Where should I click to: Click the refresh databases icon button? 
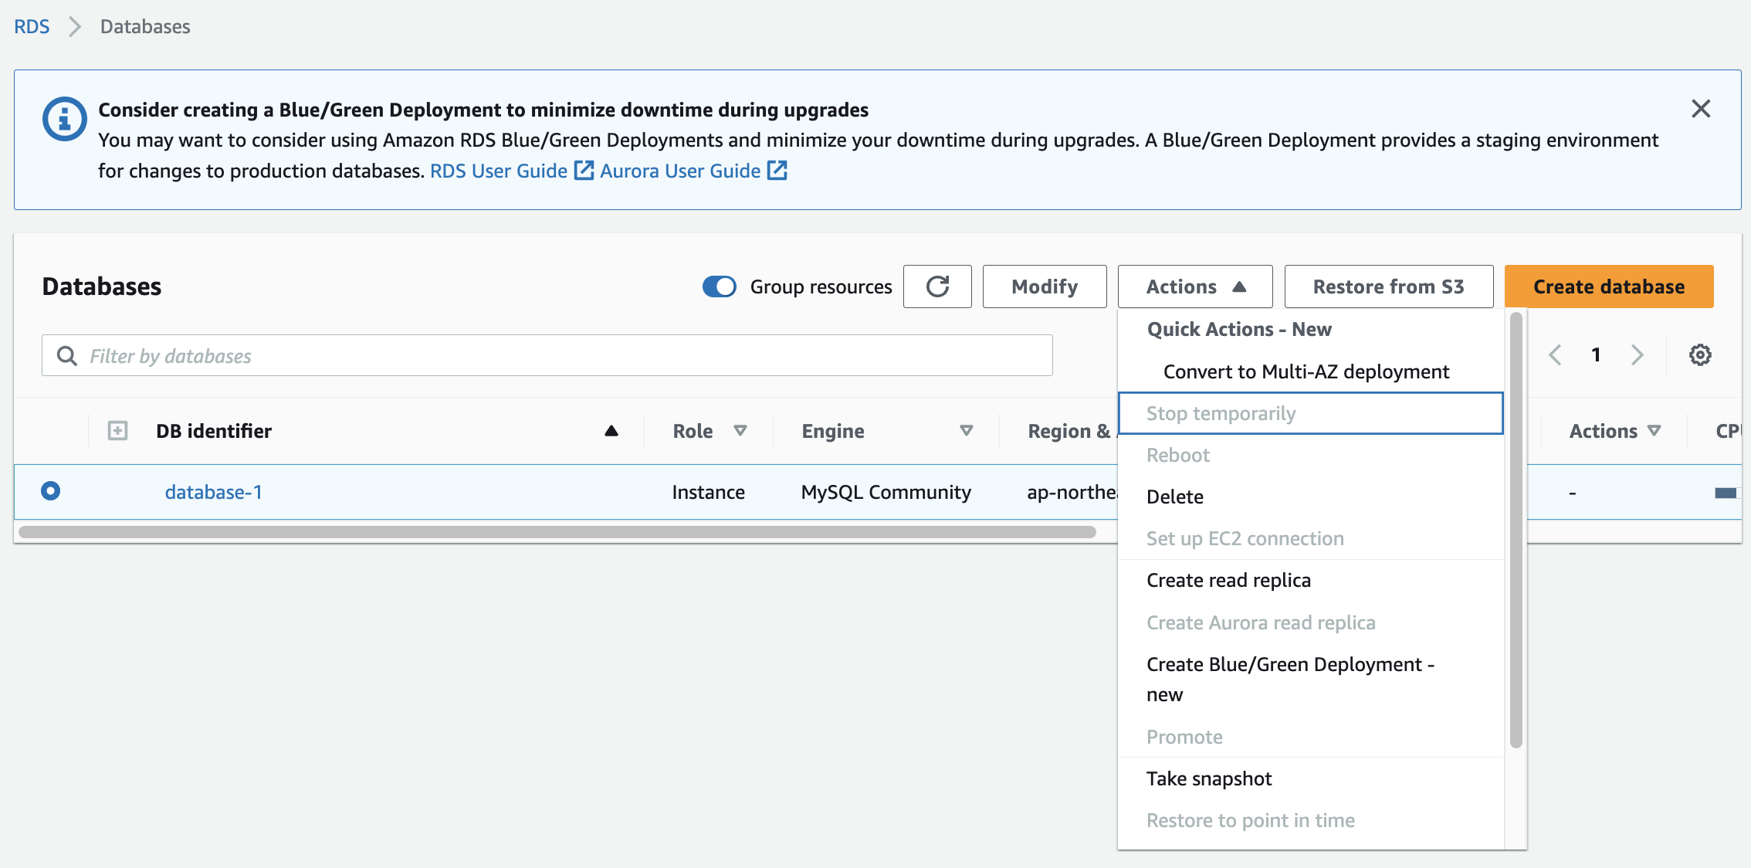point(937,287)
